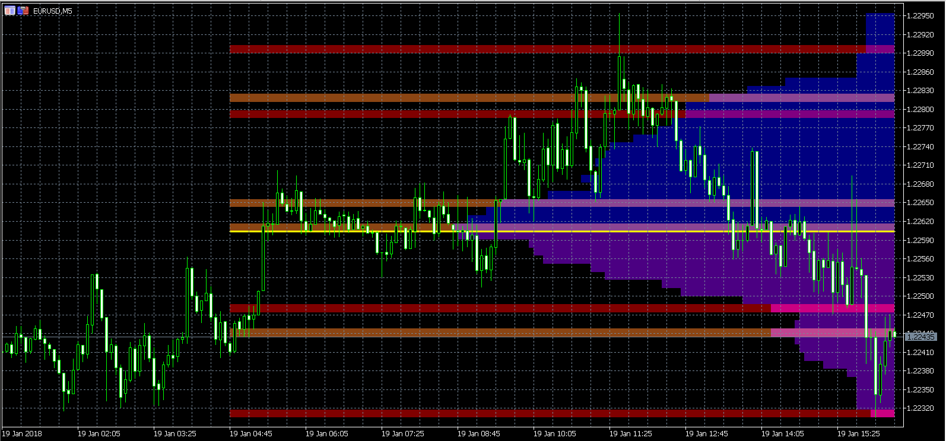This screenshot has width=946, height=441.
Task: Click the 1.22800 price scale value
Action: 920,110
